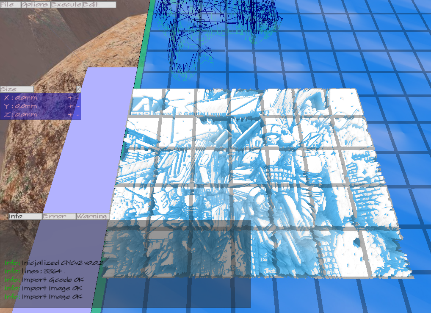The width and height of the screenshot is (431, 313).
Task: Switch to the Warning log tab
Action: pos(93,216)
